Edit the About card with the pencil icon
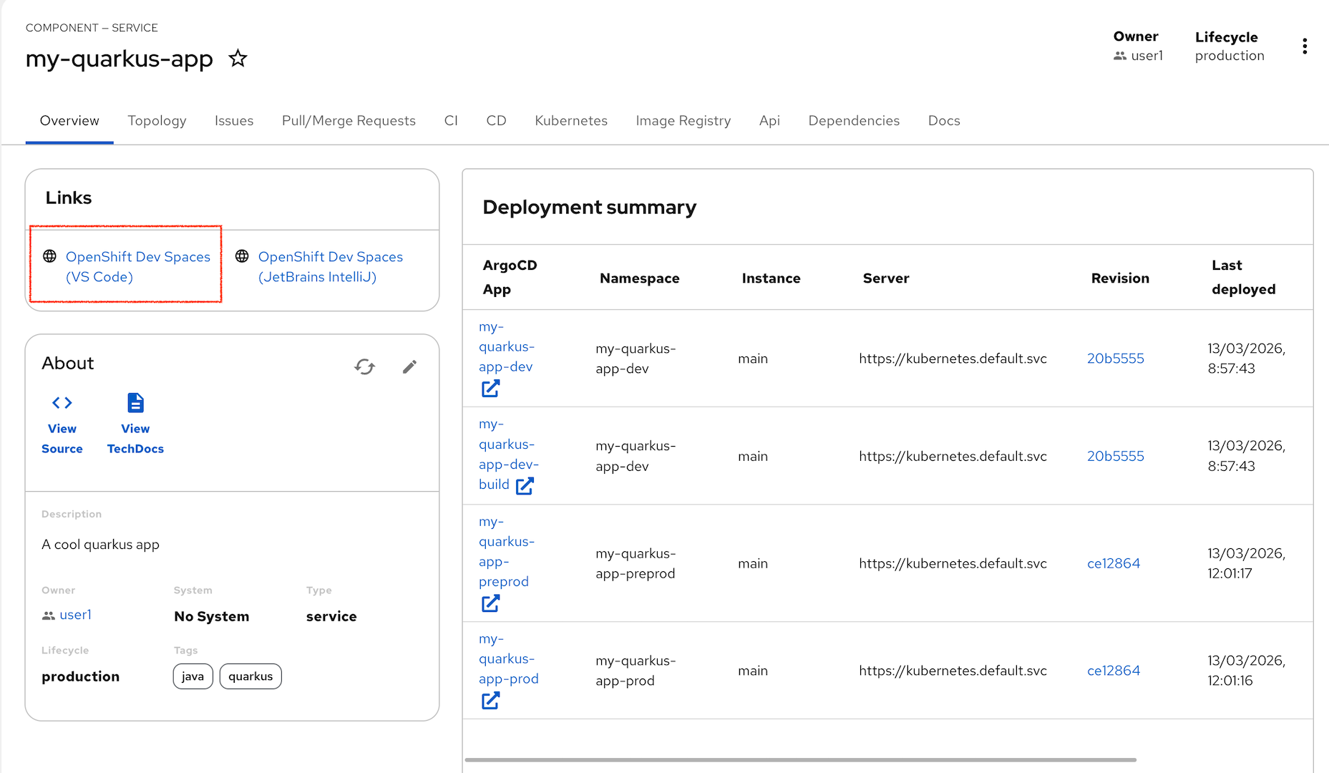The image size is (1329, 773). pyautogui.click(x=409, y=366)
